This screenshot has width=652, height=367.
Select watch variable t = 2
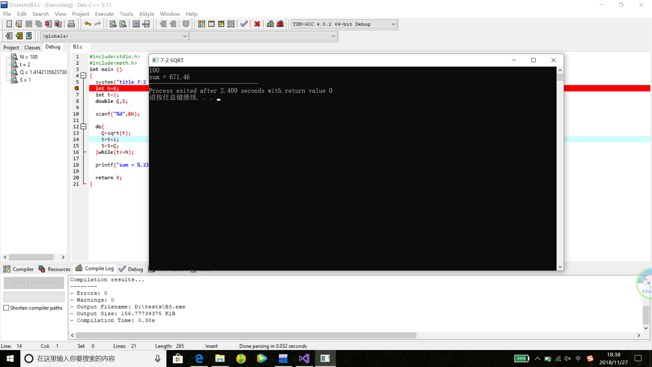pyautogui.click(x=25, y=65)
